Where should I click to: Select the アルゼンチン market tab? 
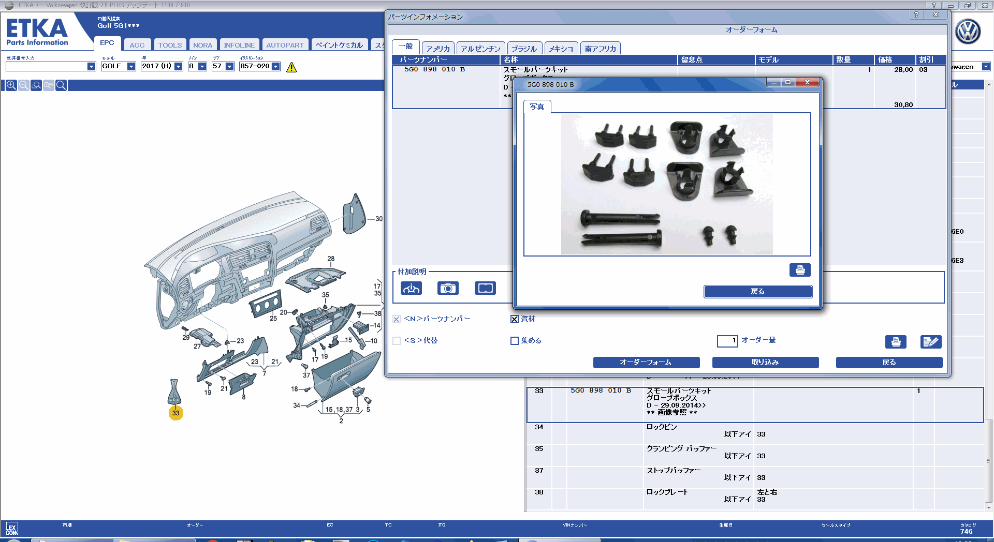[x=480, y=49]
